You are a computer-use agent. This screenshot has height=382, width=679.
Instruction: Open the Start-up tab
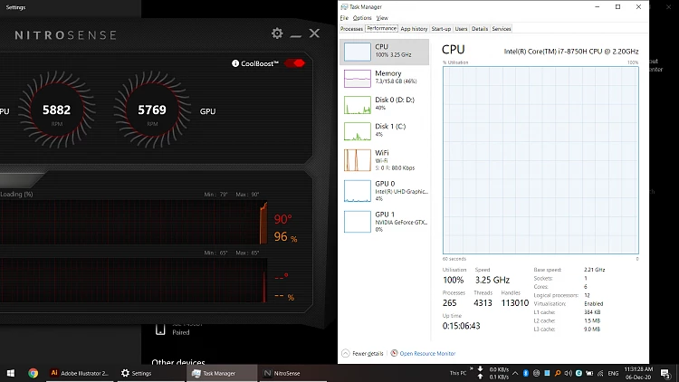441,29
